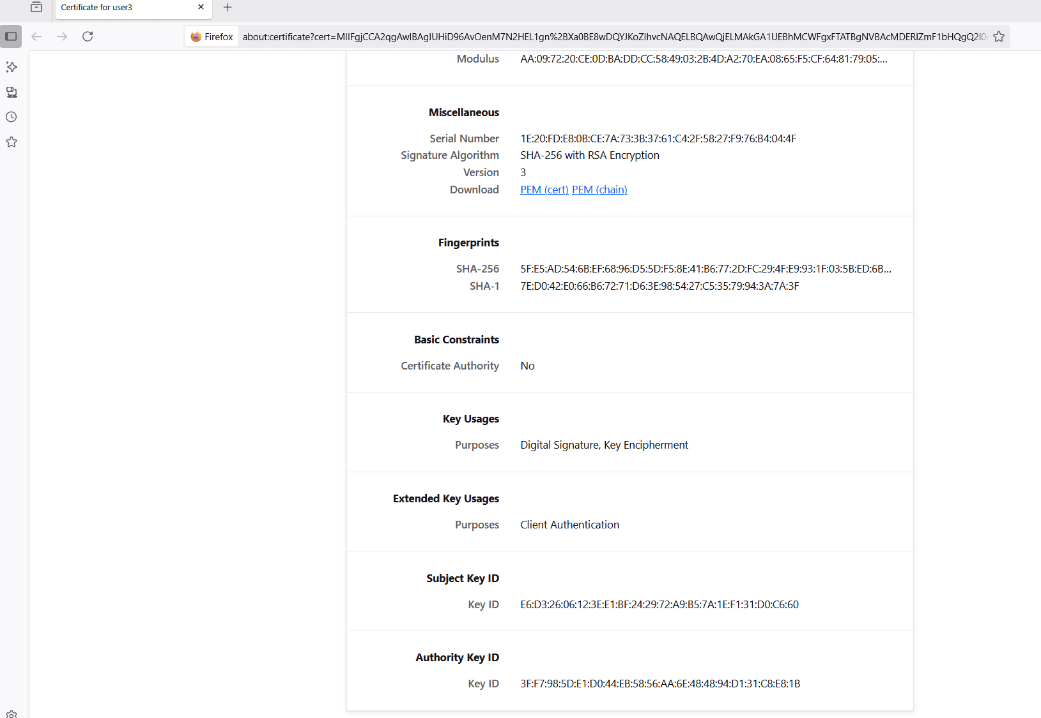The image size is (1041, 718).
Task: Open the tab overview icon
Action: click(36, 7)
